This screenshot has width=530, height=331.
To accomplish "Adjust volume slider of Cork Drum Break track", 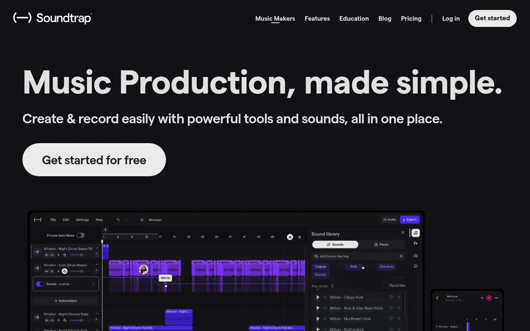I will coord(79,271).
